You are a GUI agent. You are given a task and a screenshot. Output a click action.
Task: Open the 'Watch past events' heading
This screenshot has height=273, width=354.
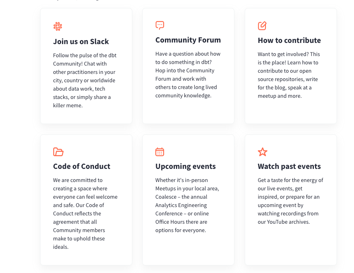(289, 166)
